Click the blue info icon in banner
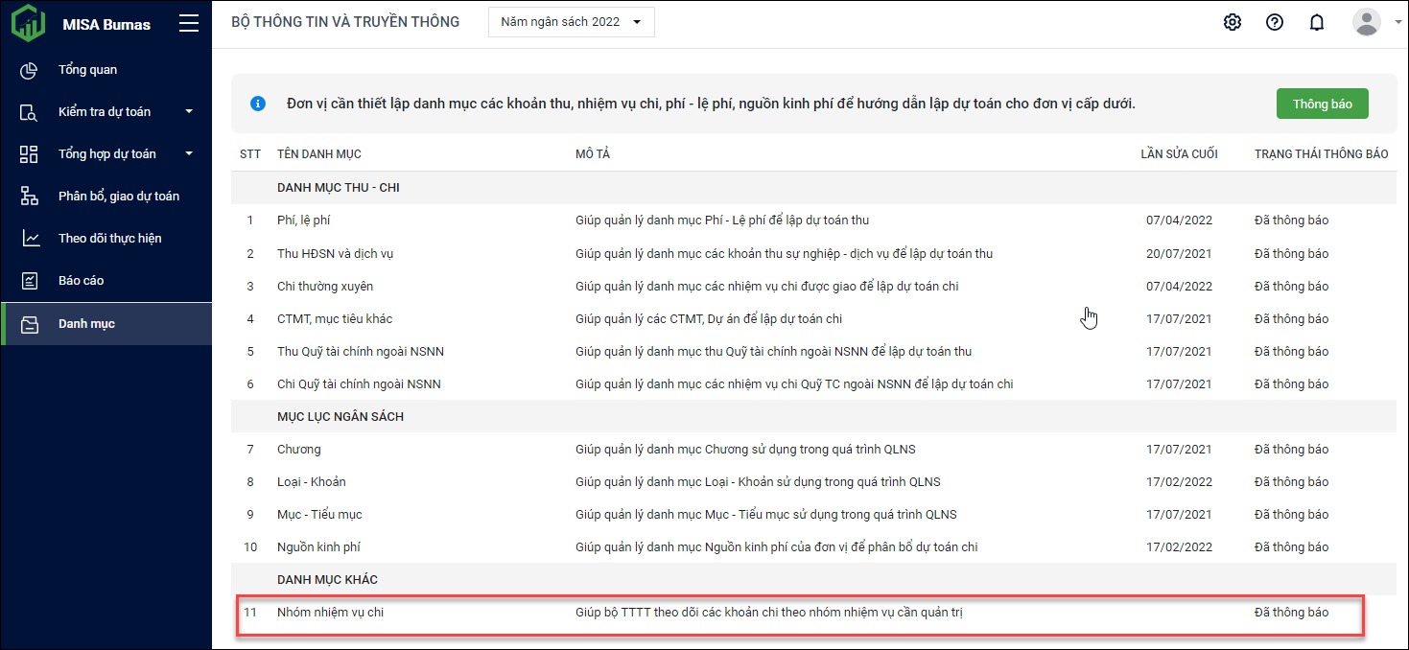Image resolution: width=1409 pixels, height=650 pixels. tap(258, 104)
